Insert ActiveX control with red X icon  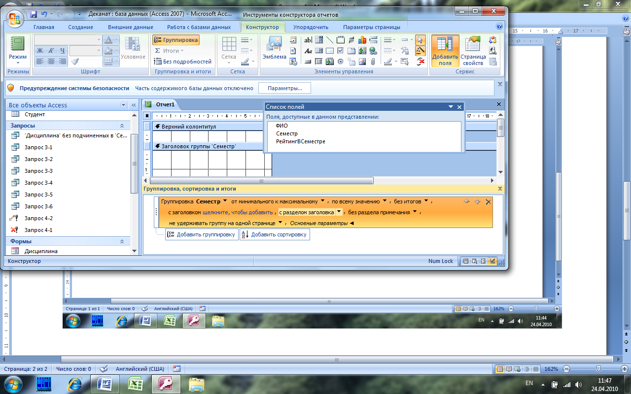click(x=421, y=62)
